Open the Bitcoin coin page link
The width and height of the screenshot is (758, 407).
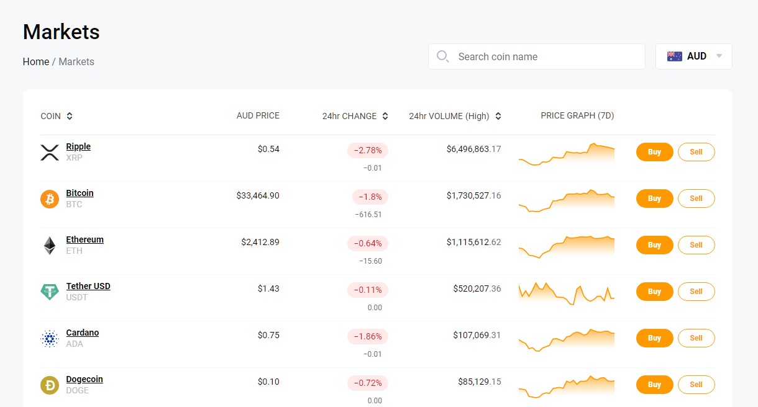click(x=80, y=194)
